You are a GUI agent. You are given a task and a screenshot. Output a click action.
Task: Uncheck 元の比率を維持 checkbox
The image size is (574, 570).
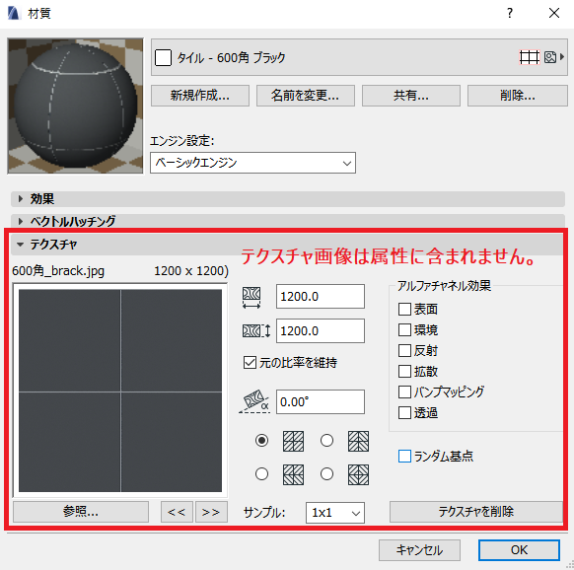point(250,363)
